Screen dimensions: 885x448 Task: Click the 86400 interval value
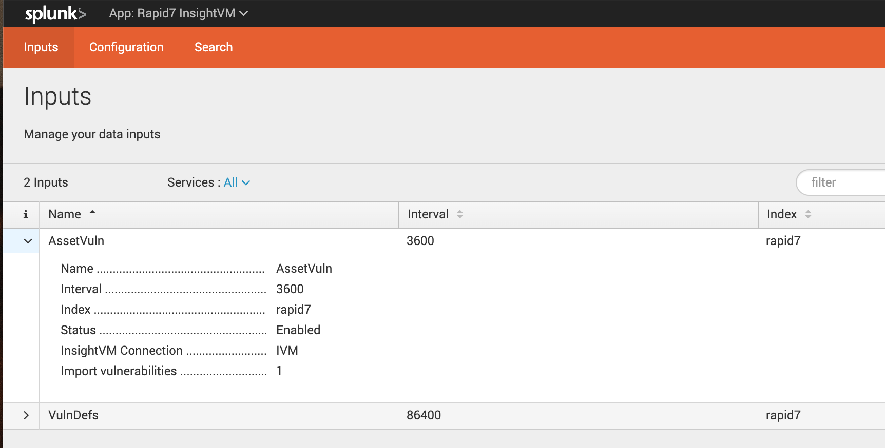click(x=424, y=415)
